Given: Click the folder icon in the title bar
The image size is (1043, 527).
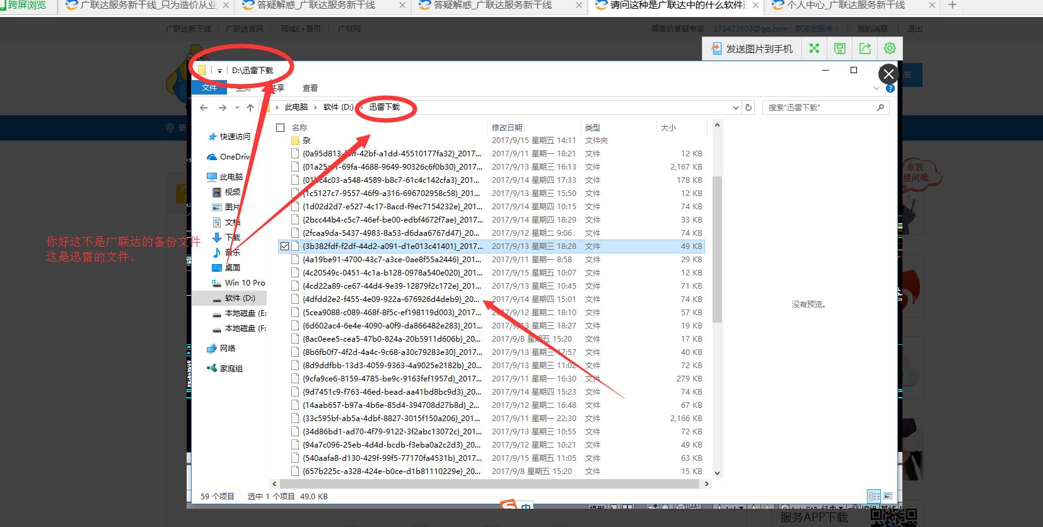Looking at the screenshot, I should tap(202, 71).
